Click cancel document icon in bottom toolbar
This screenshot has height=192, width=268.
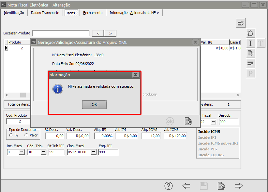[x=221, y=186]
